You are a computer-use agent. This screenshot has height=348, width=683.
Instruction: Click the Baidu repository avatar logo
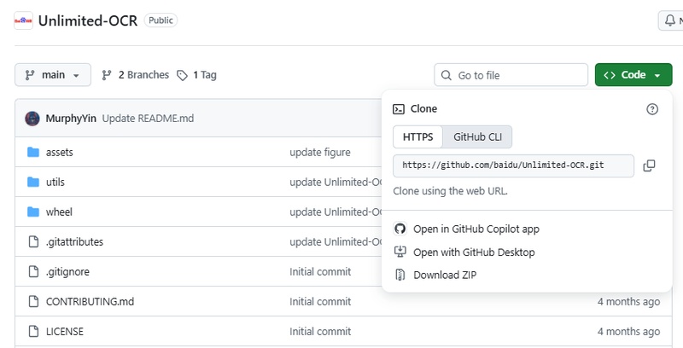[x=24, y=20]
